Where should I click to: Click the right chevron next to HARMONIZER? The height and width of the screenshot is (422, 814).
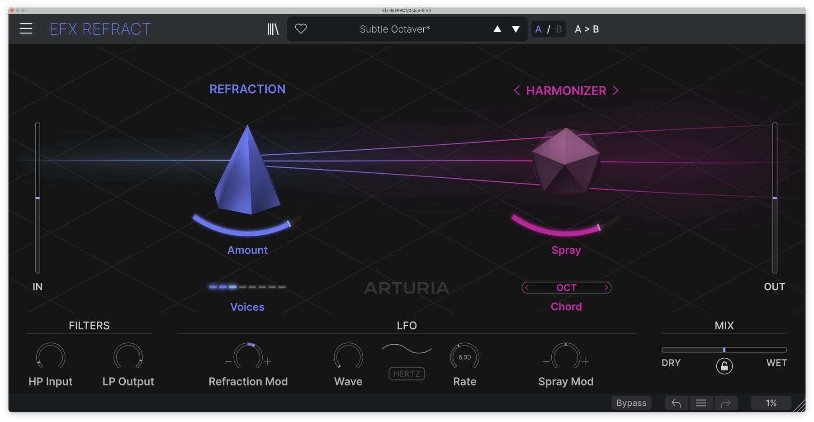click(x=616, y=91)
